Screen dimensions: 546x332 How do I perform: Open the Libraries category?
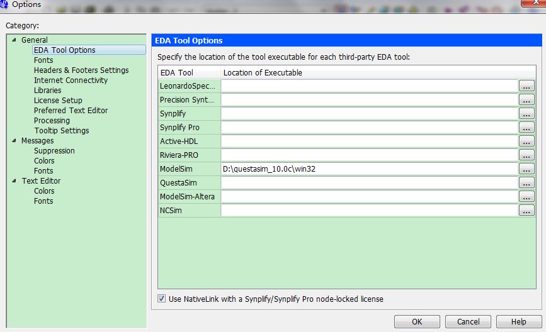(x=47, y=91)
